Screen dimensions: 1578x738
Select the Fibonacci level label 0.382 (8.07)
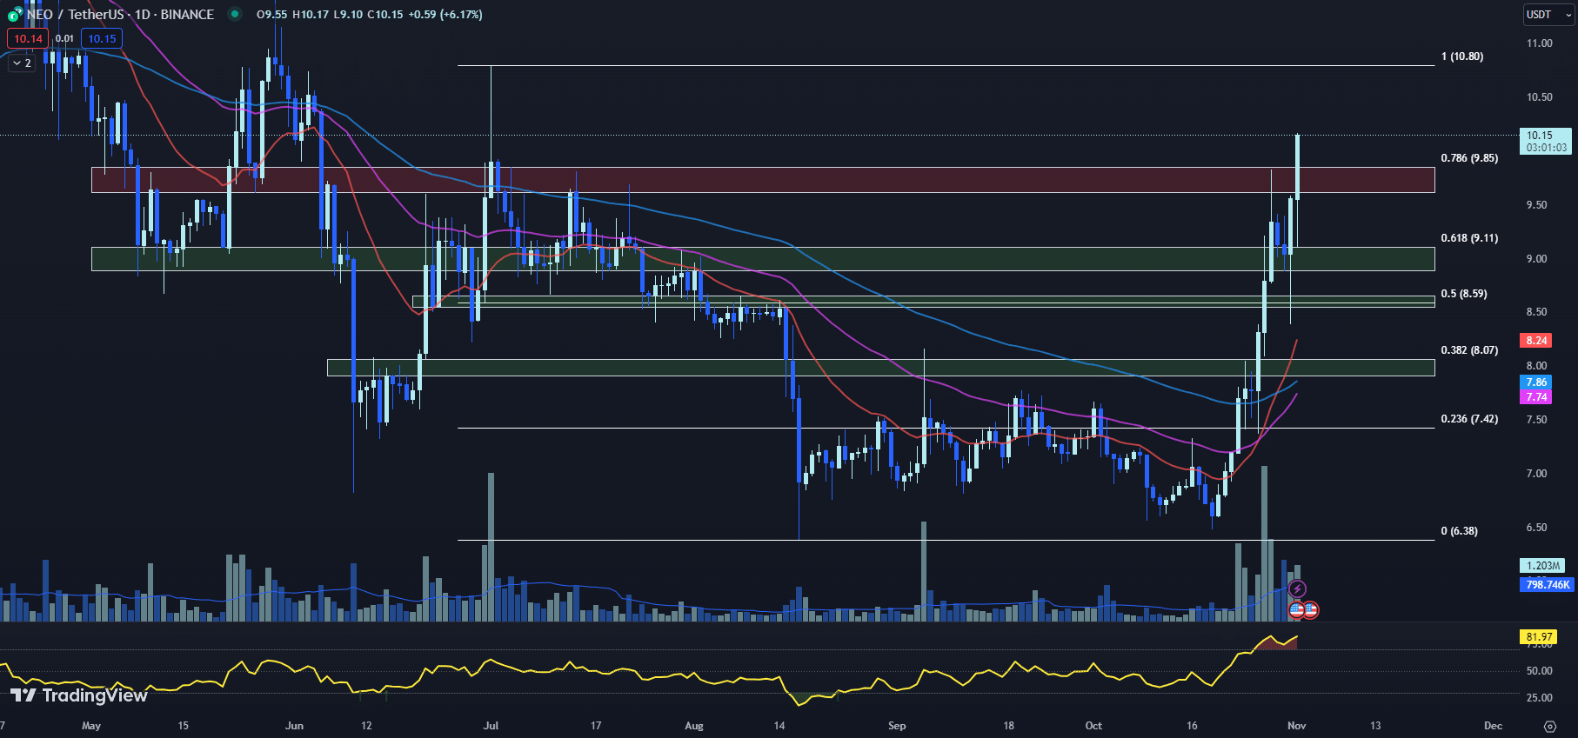tap(1469, 350)
